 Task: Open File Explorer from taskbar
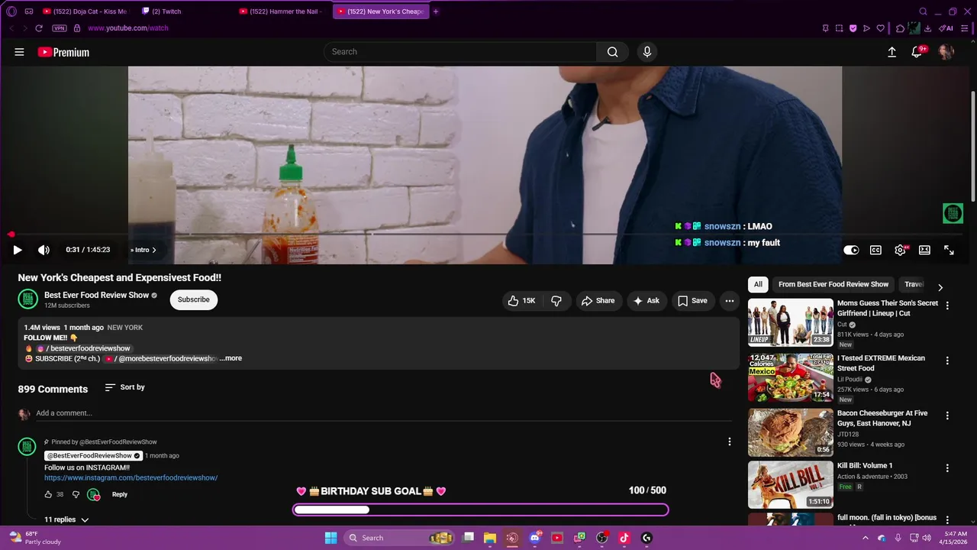click(490, 538)
